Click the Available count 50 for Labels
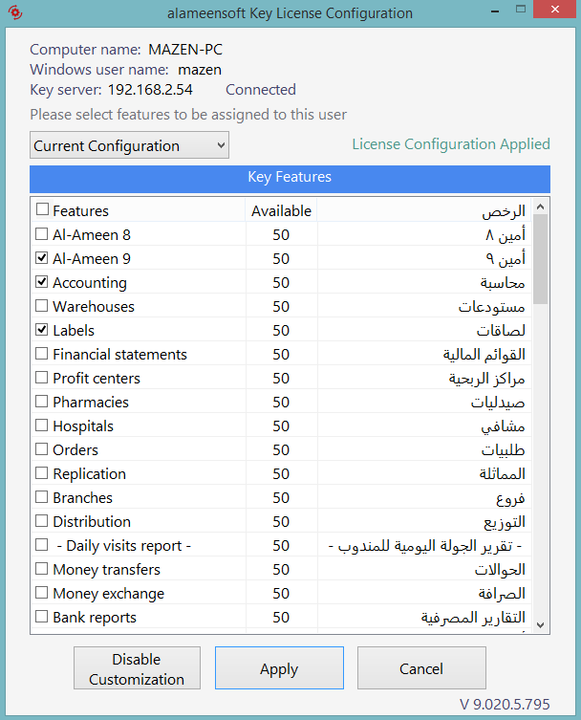This screenshot has height=720, width=581. [281, 330]
